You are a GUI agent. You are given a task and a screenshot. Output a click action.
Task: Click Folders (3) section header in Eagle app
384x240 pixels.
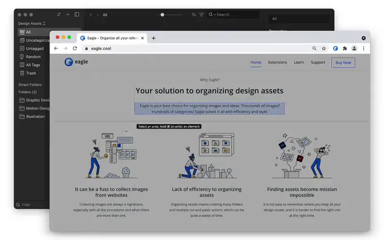point(27,92)
